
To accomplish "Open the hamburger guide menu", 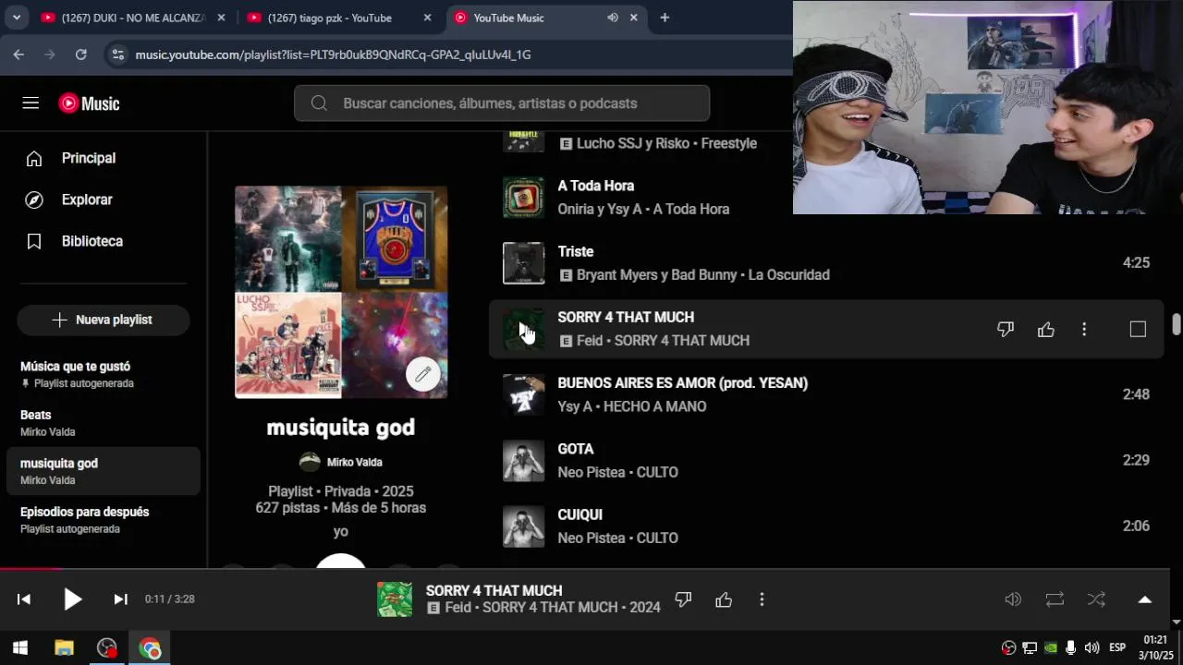I will click(x=30, y=103).
